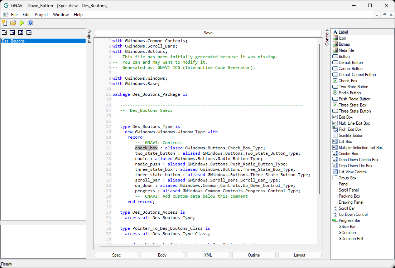
Task: Click the window icon with plus sign
Action: [13, 33]
